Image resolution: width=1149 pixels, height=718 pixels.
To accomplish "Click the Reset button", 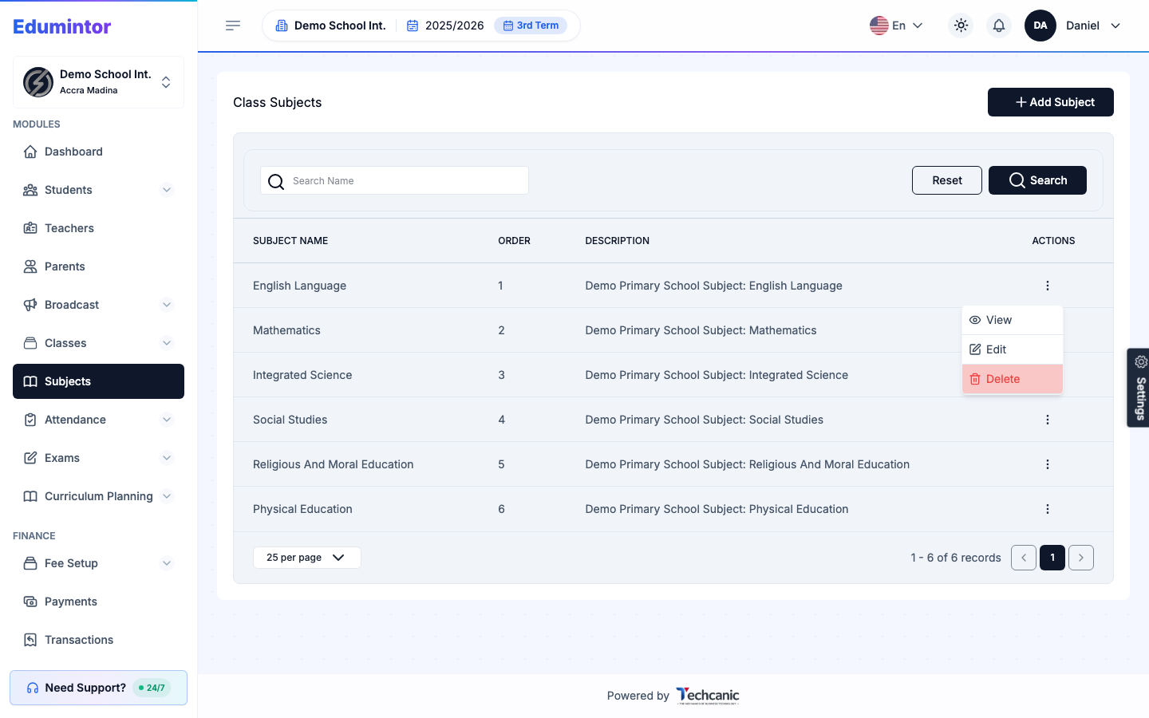I will click(947, 180).
